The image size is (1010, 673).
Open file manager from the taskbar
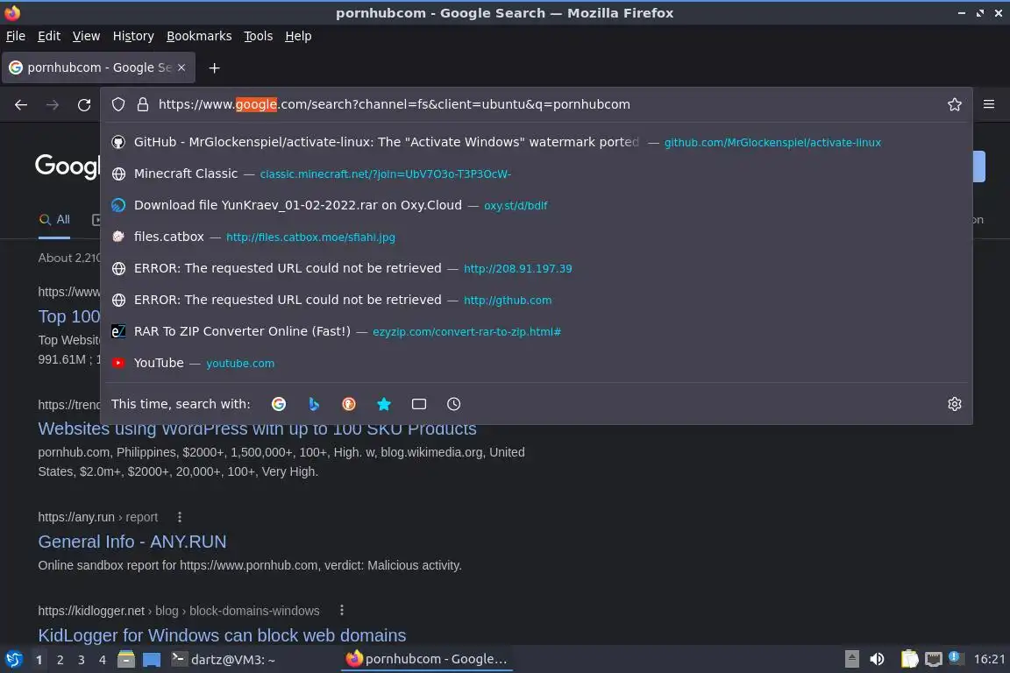coord(126,660)
